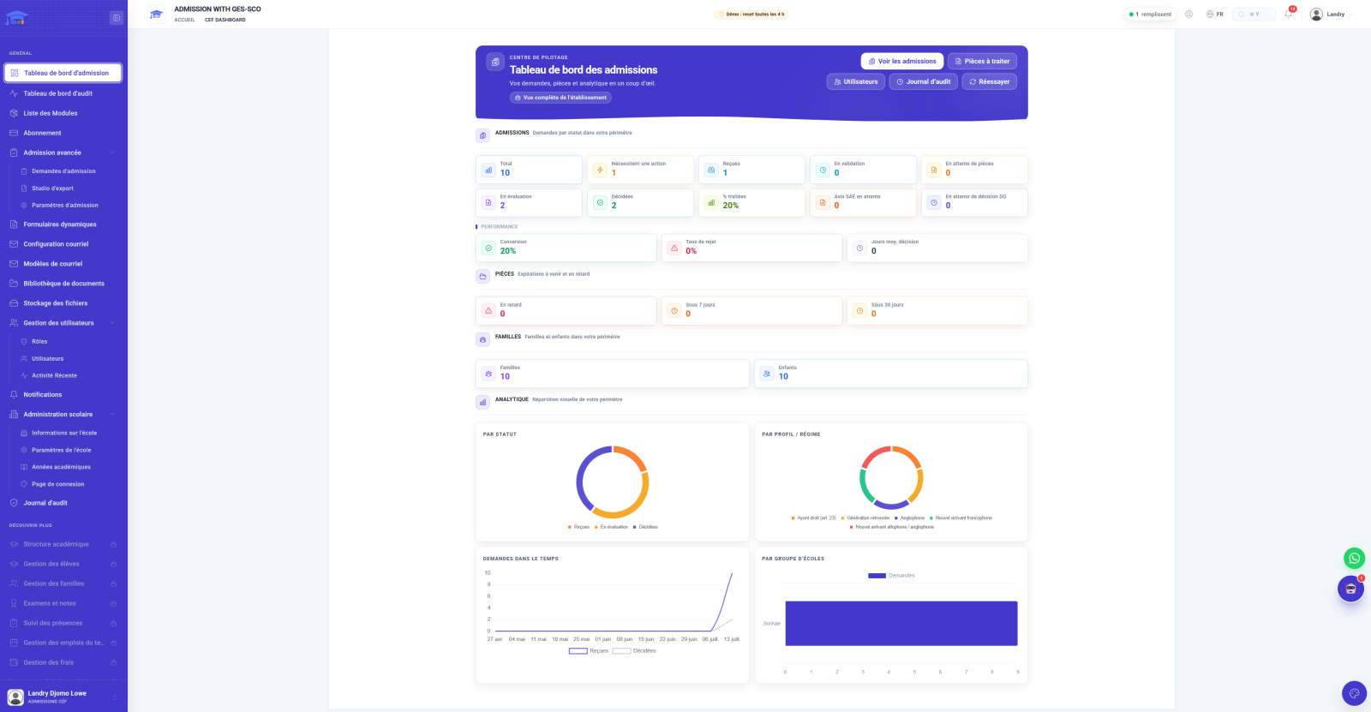Collapse the sidebar with the panel toggle icon
The width and height of the screenshot is (1371, 712).
[117, 18]
